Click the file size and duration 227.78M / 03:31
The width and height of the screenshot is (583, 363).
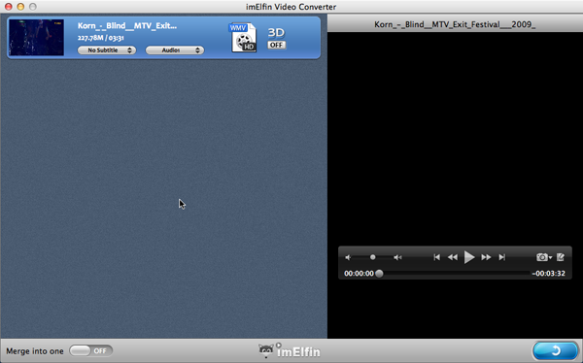coord(101,38)
